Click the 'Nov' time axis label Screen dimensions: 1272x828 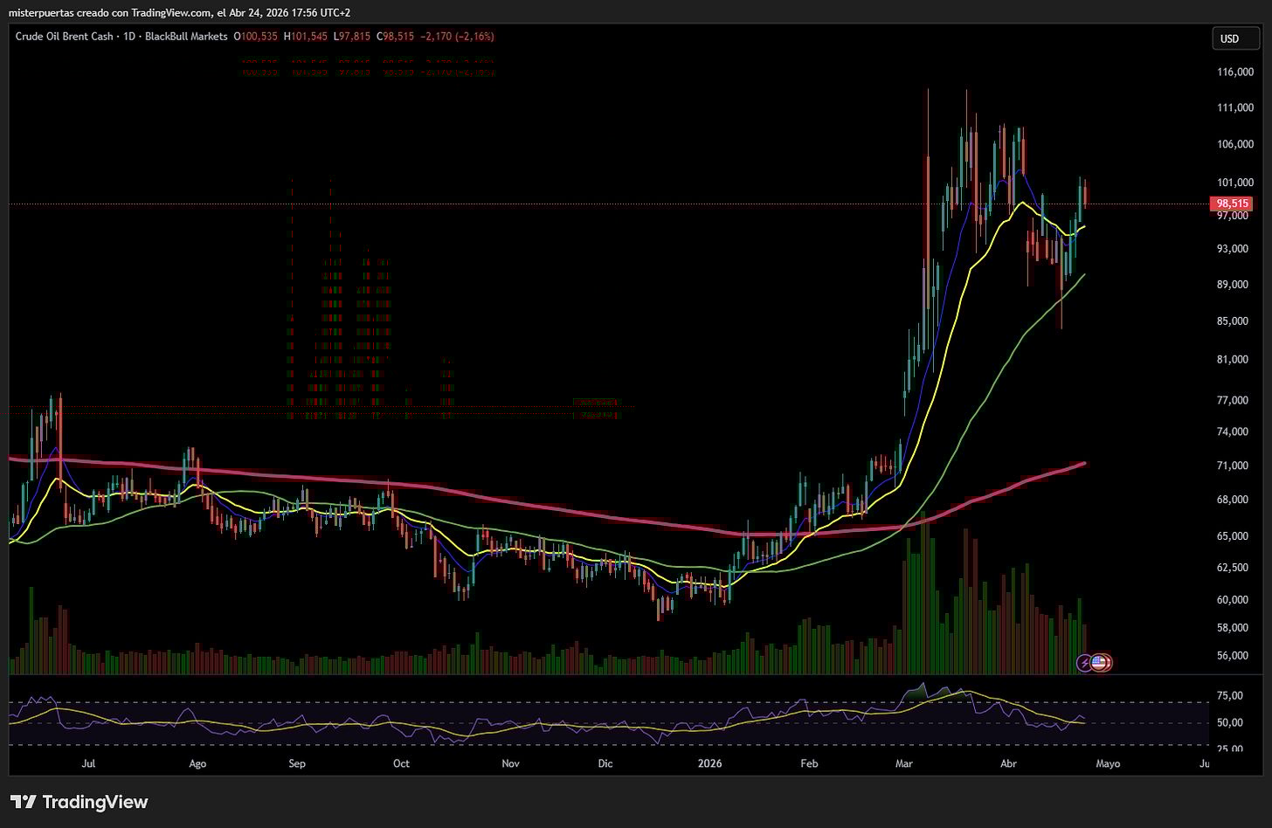point(511,763)
